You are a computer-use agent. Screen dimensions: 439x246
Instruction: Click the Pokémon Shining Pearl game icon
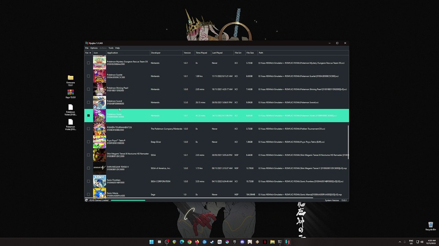pyautogui.click(x=99, y=89)
